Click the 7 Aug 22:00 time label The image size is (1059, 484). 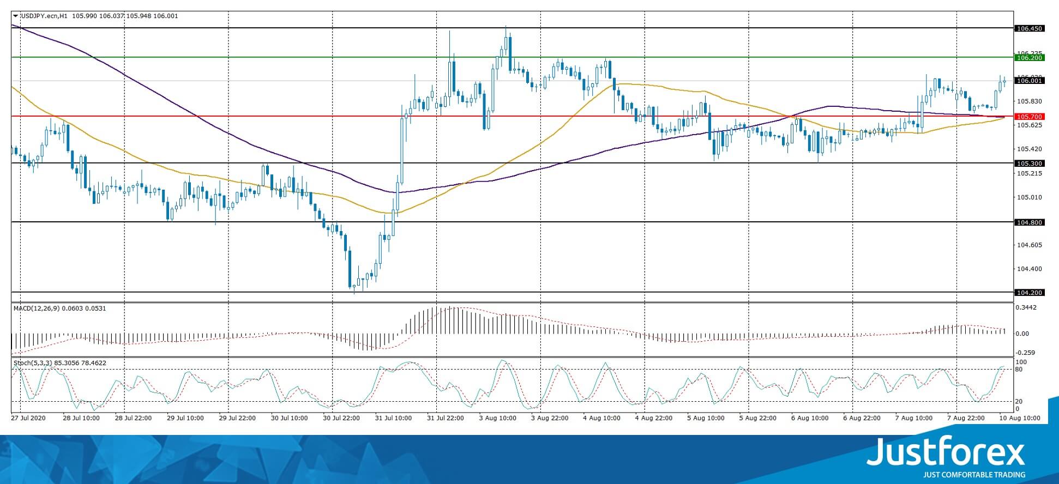[967, 419]
